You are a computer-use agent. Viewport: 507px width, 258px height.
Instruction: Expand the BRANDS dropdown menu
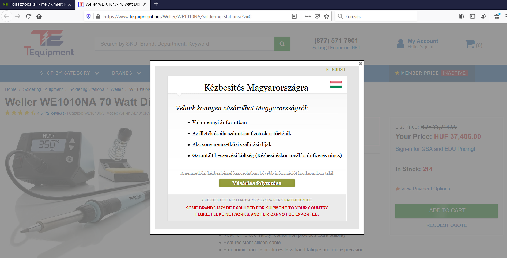click(x=126, y=73)
